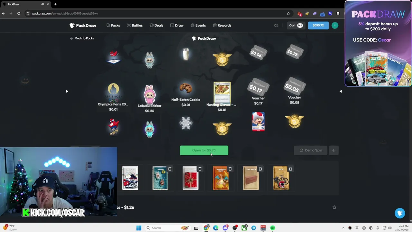
Task: Click the PackDraw logo in header
Action: tap(83, 25)
